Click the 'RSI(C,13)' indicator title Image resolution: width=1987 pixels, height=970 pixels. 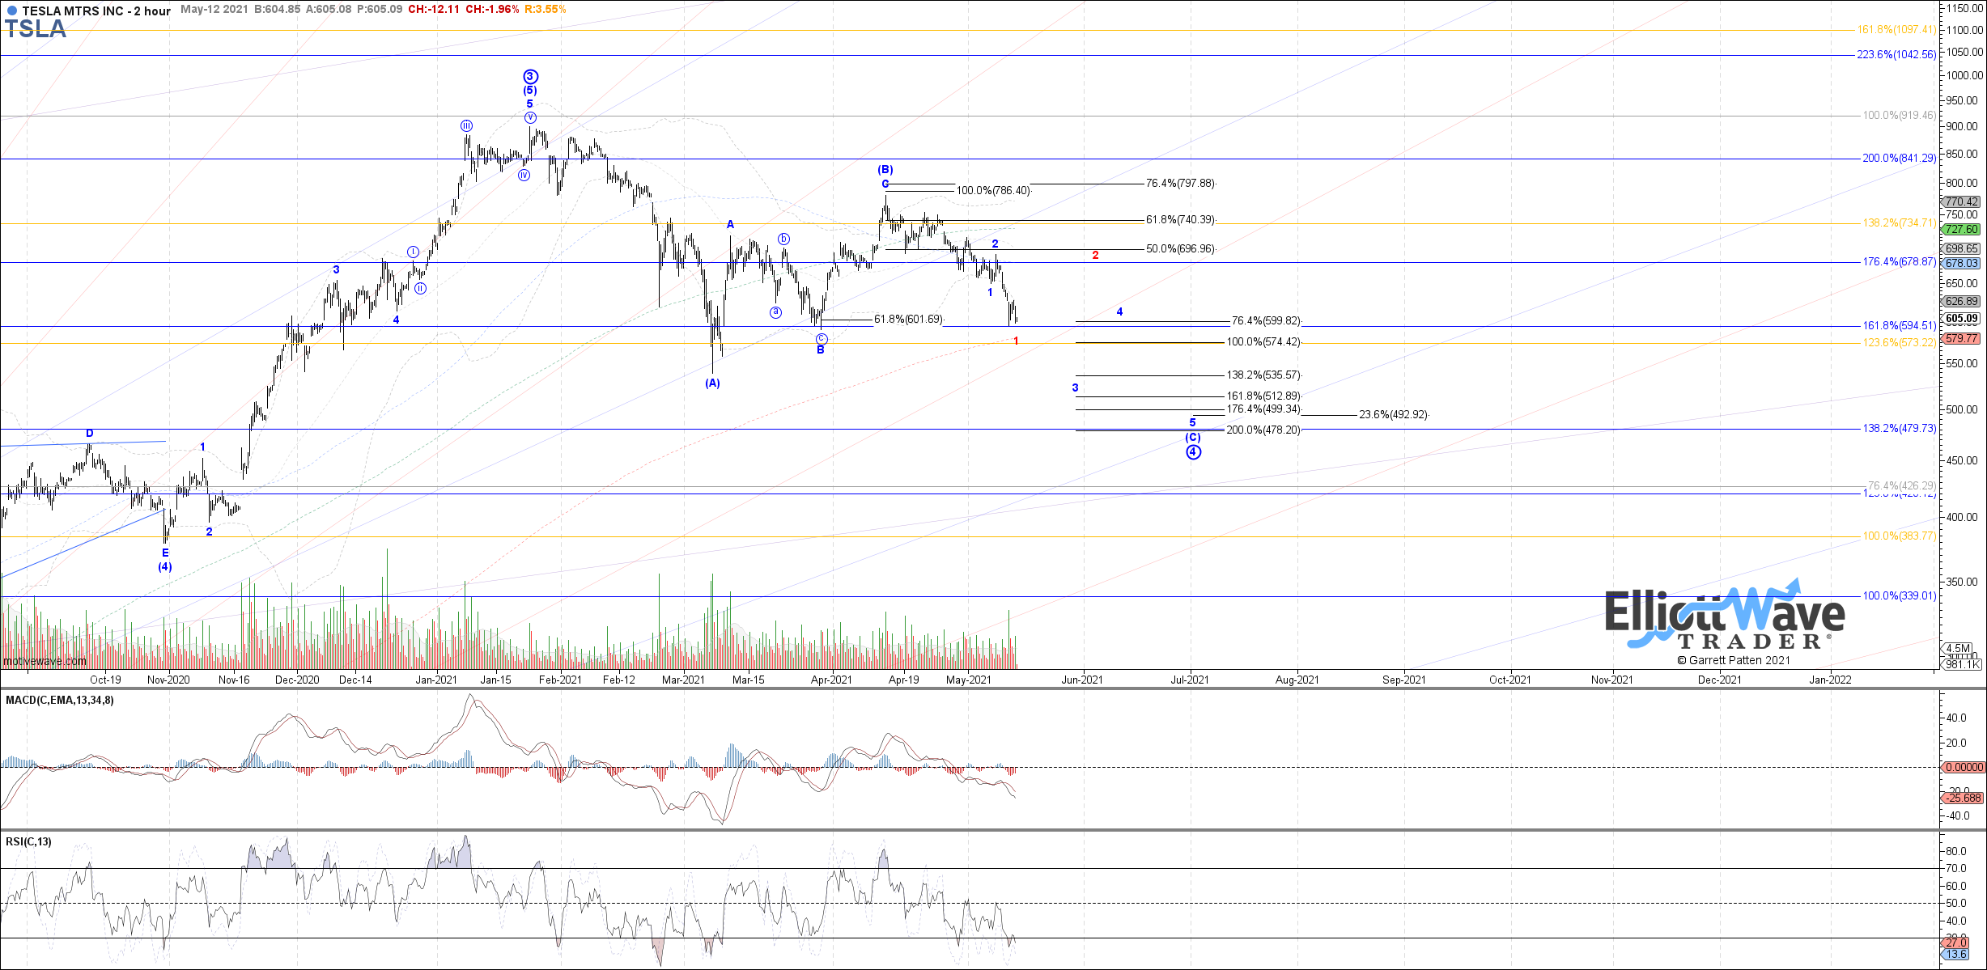pyautogui.click(x=28, y=842)
